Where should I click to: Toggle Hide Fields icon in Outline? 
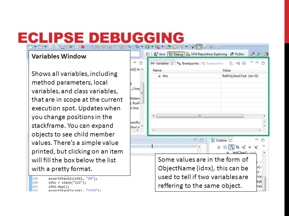pyautogui.click(x=238, y=147)
